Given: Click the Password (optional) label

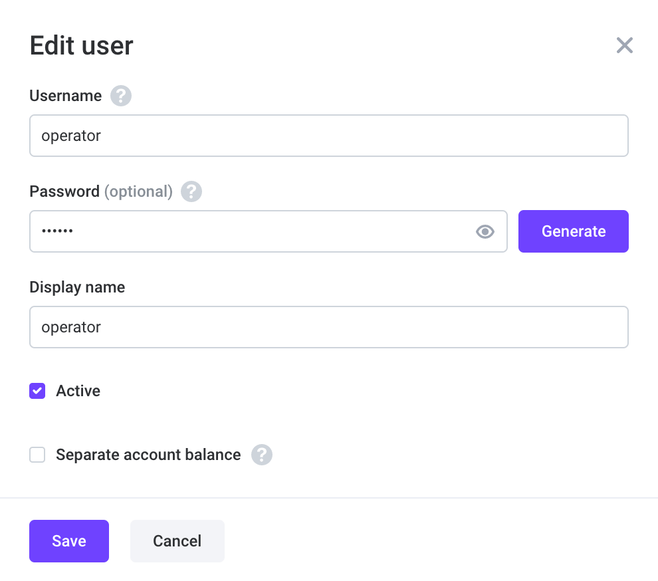Looking at the screenshot, I should [101, 192].
